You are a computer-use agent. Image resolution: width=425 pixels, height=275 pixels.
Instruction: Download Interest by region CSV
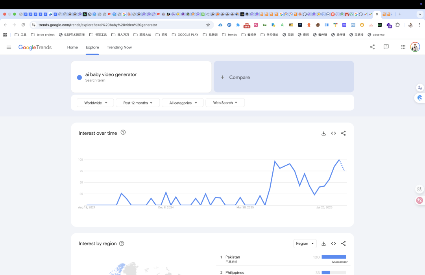pyautogui.click(x=323, y=243)
